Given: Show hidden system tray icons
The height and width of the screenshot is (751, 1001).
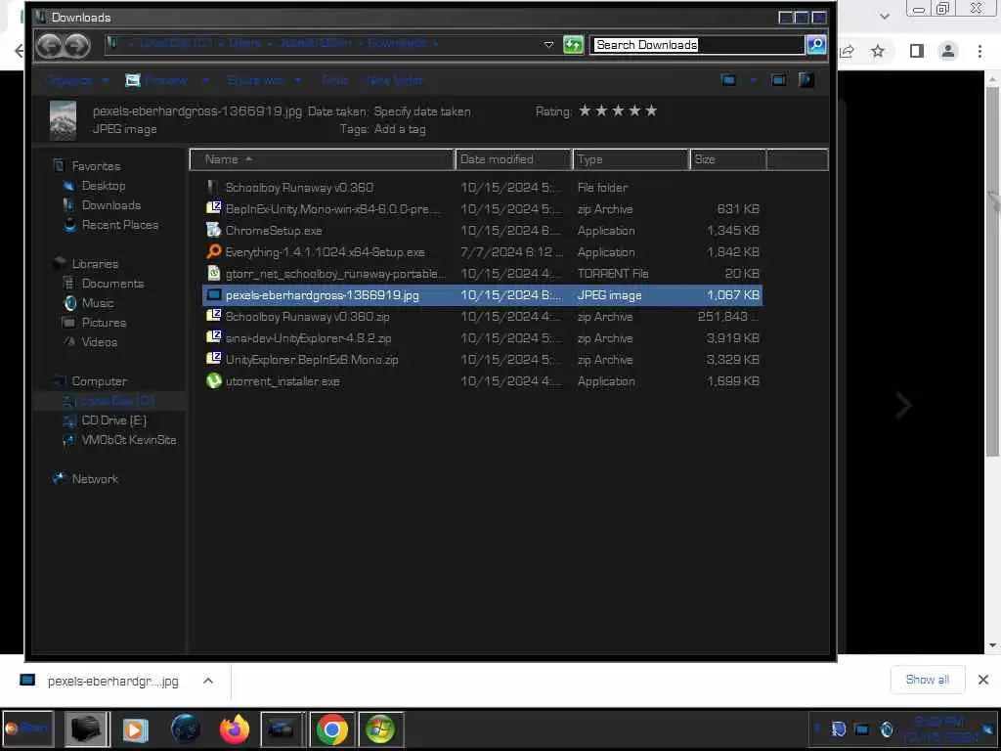Looking at the screenshot, I should click(818, 729).
